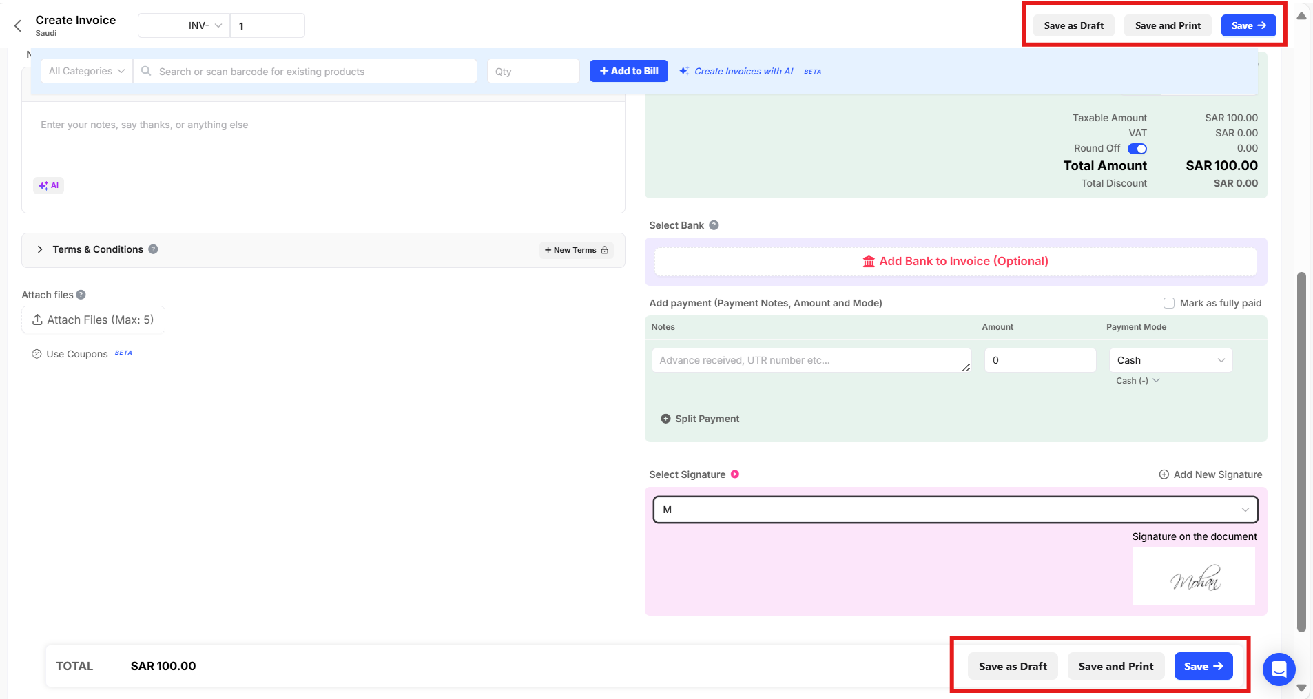
Task: Click the 'Create Invoice' page title
Action: point(76,20)
